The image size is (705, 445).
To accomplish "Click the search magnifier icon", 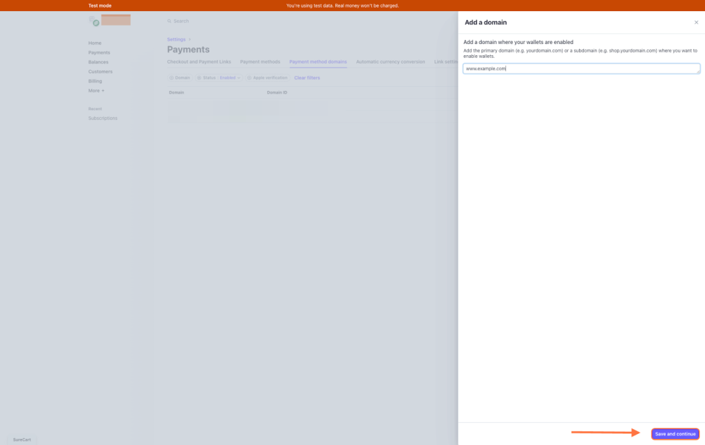I will tap(169, 21).
